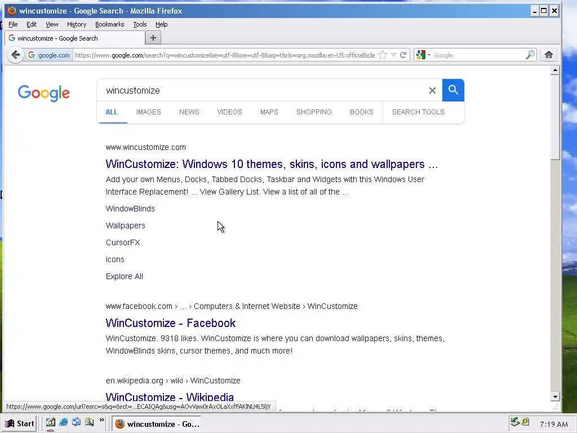The height and width of the screenshot is (433, 577).
Task: Open the File menu
Action: point(13,24)
